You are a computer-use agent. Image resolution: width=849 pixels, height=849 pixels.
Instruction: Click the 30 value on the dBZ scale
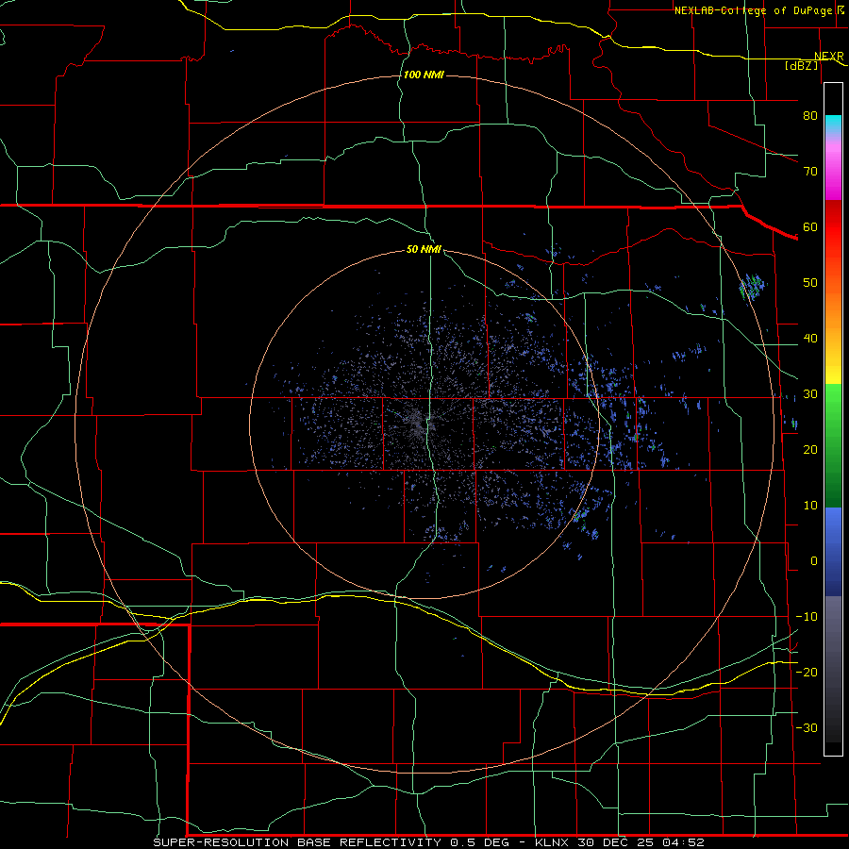(x=810, y=393)
